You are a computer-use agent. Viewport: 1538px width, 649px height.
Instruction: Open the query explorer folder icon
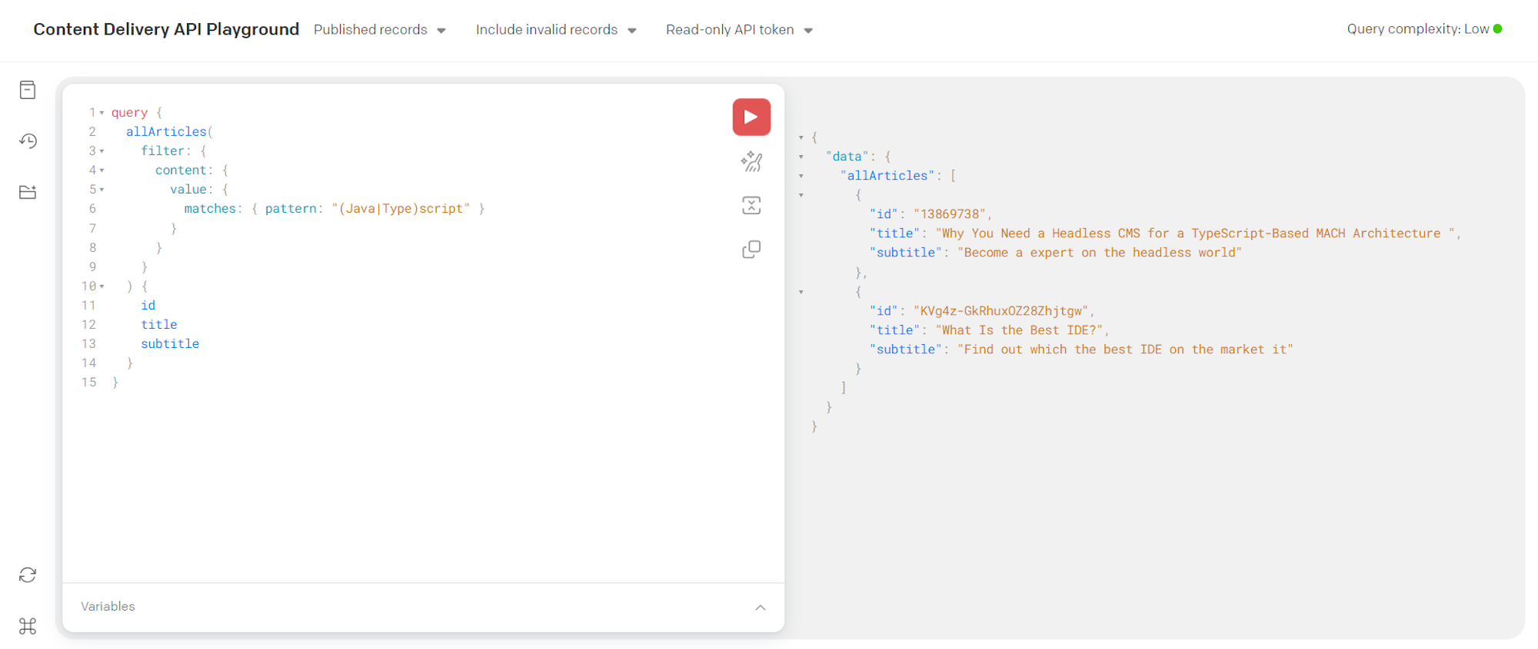[x=28, y=192]
